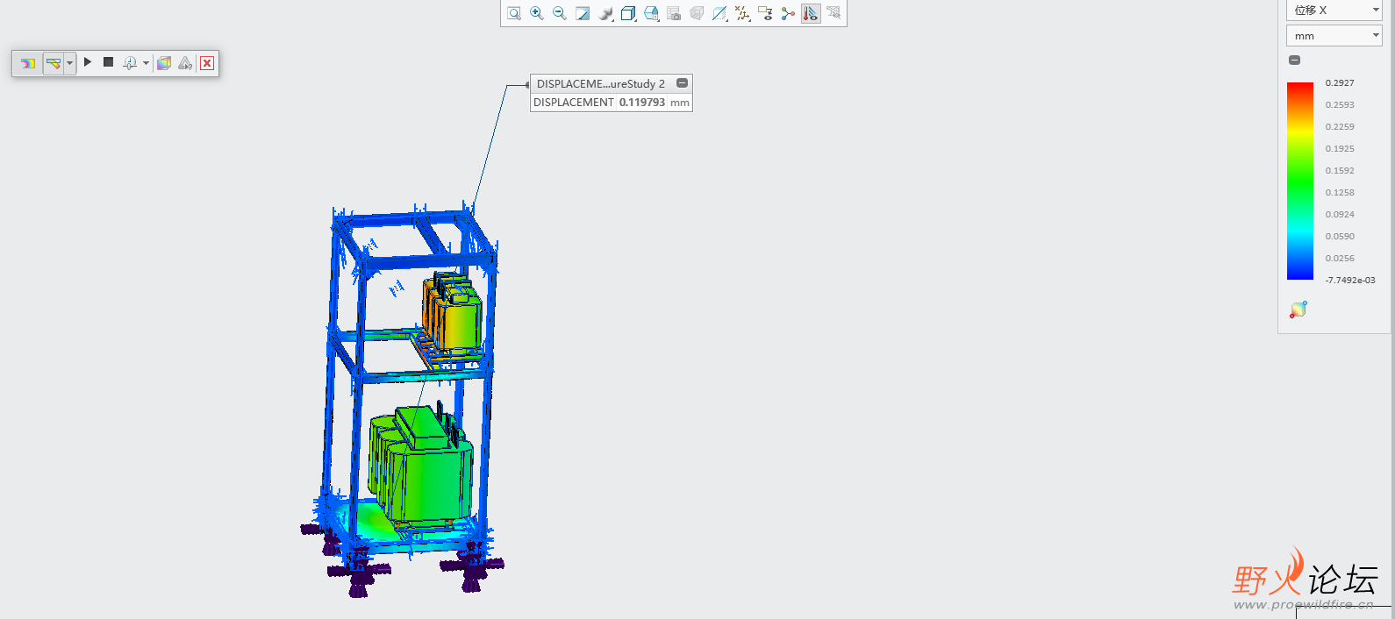This screenshot has width=1395, height=619.
Task: Click the Zoom In magnifier icon
Action: pos(537,13)
